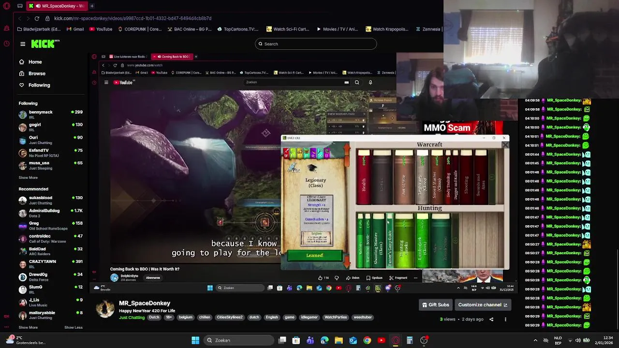Open Google Chrome from taskbar

(x=367, y=340)
